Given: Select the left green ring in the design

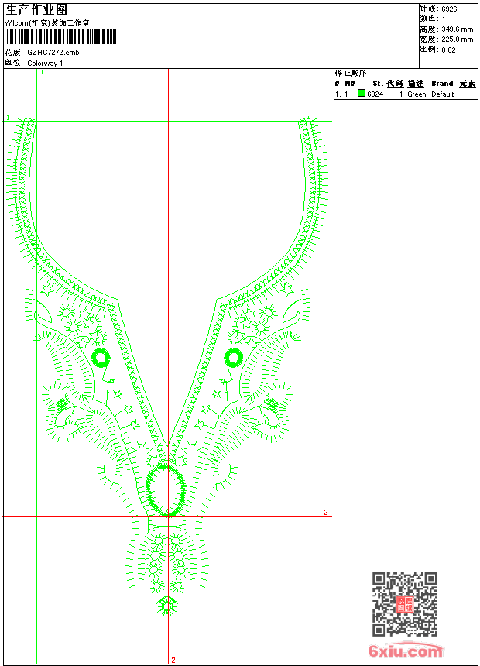Looking at the screenshot, I should tap(101, 357).
